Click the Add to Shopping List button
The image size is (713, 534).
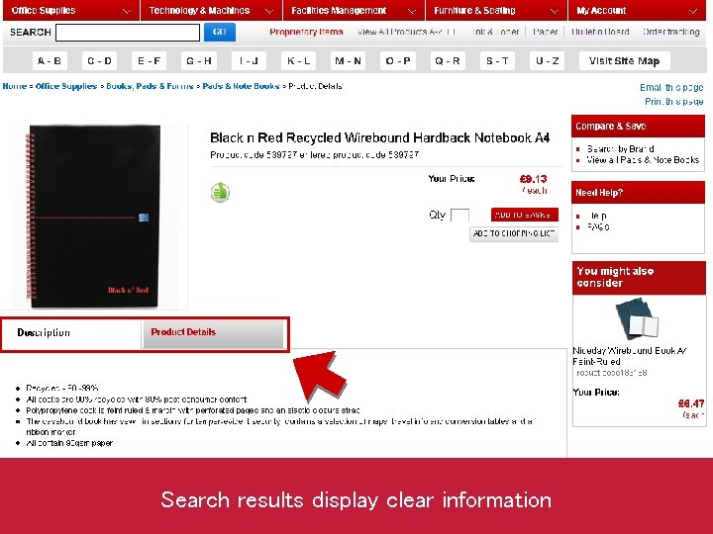click(514, 233)
